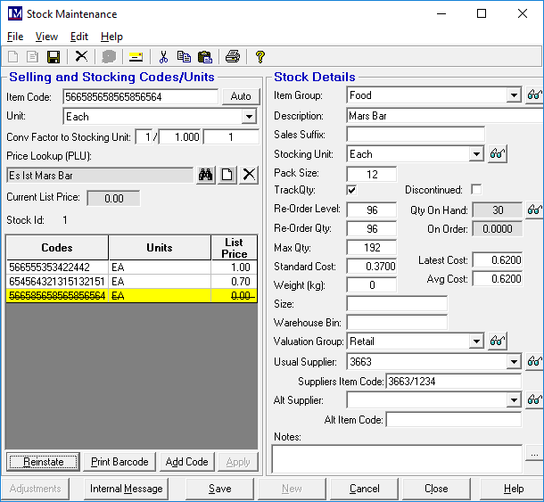
Task: Expand the Usual Supplier dropdown
Action: [513, 362]
